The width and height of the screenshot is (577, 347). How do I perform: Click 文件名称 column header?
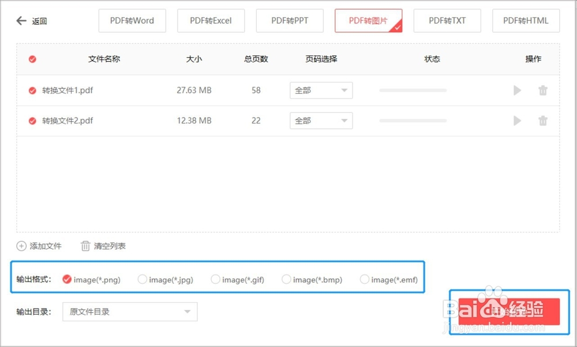(104, 59)
